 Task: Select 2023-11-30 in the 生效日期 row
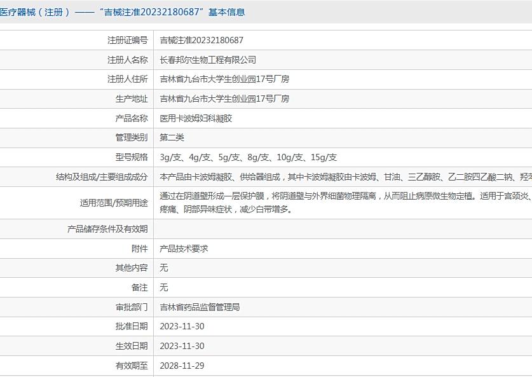182,346
